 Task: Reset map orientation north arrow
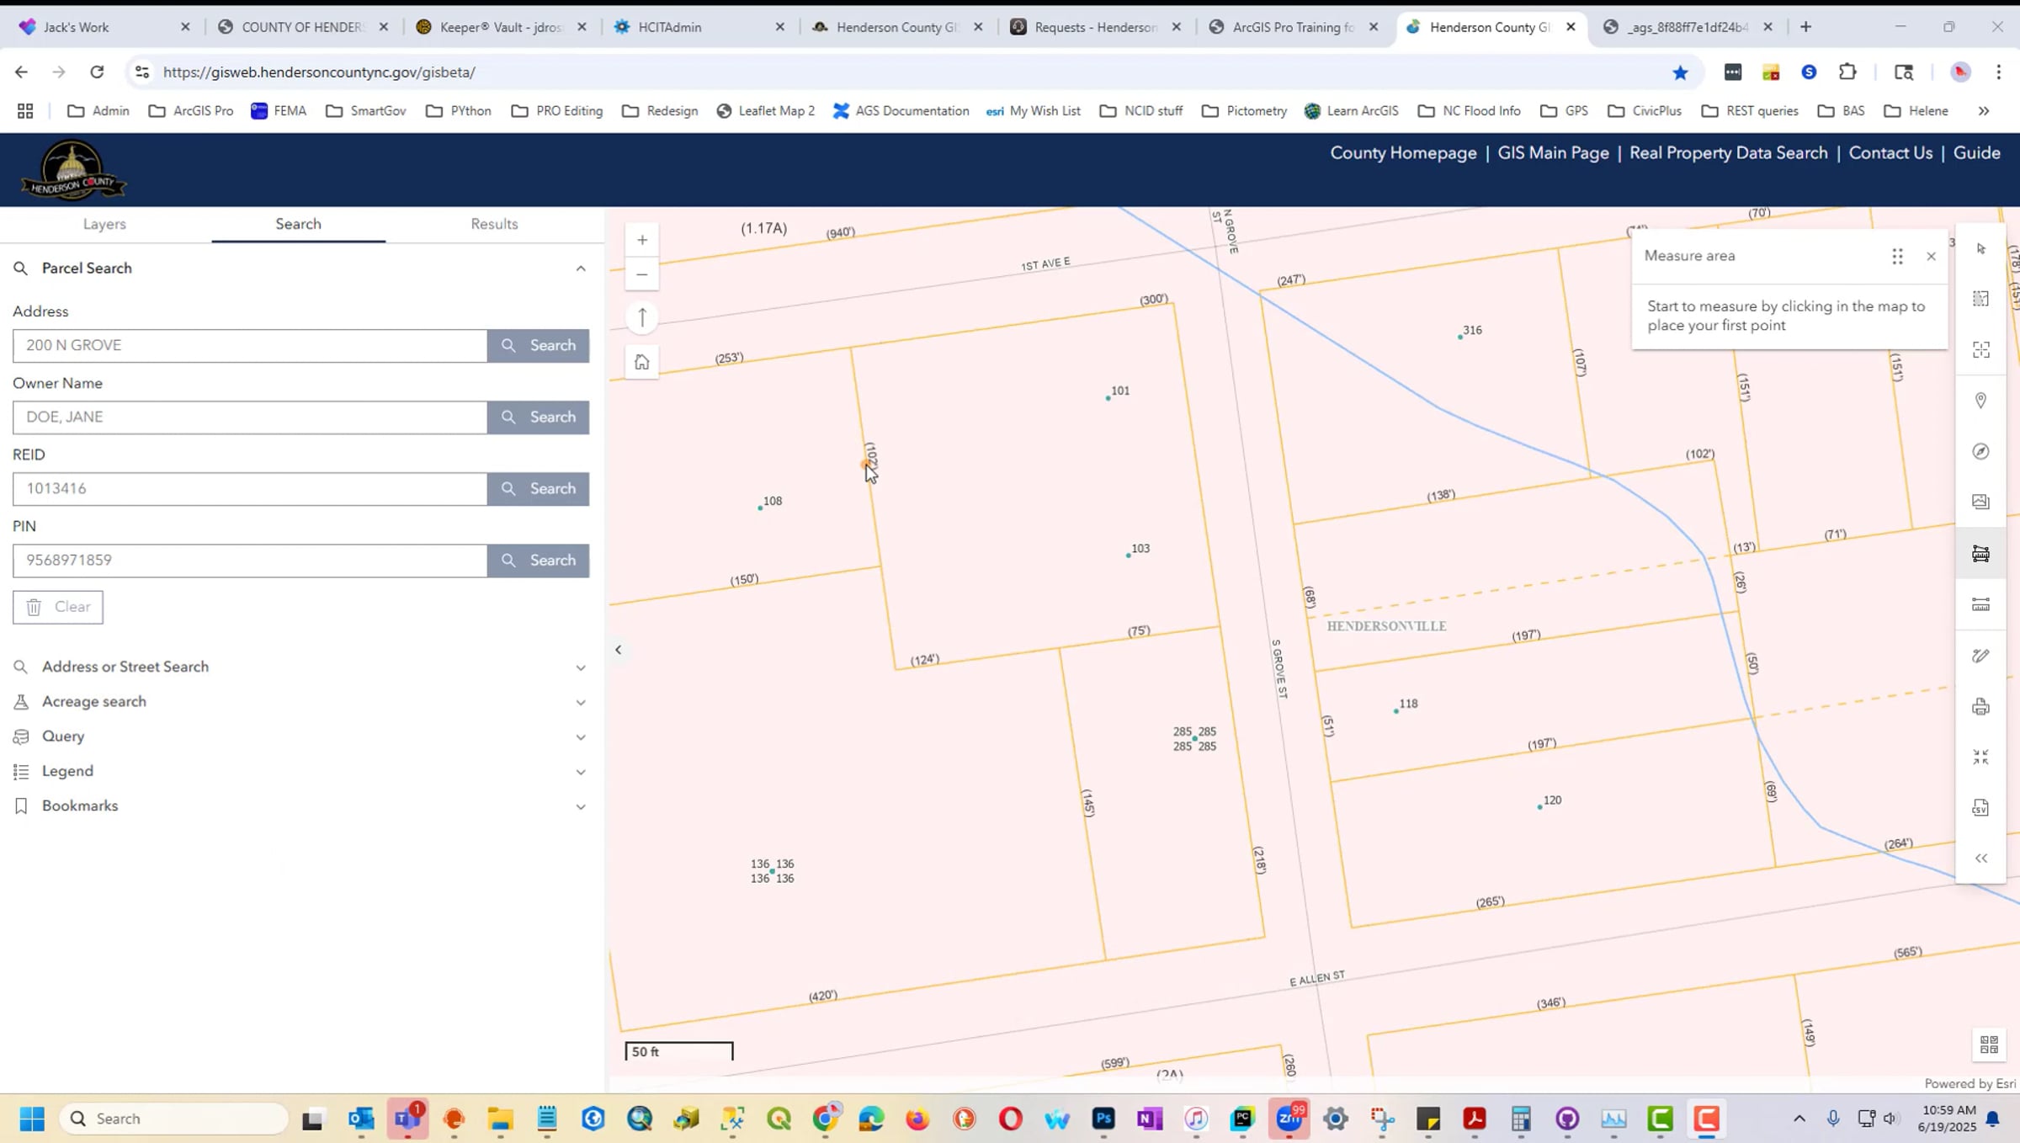[x=642, y=317]
